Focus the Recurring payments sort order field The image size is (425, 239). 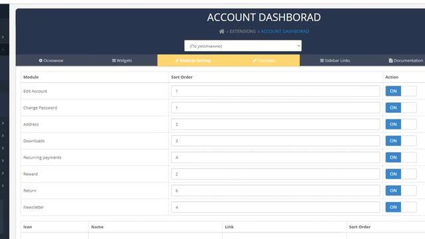[276, 157]
